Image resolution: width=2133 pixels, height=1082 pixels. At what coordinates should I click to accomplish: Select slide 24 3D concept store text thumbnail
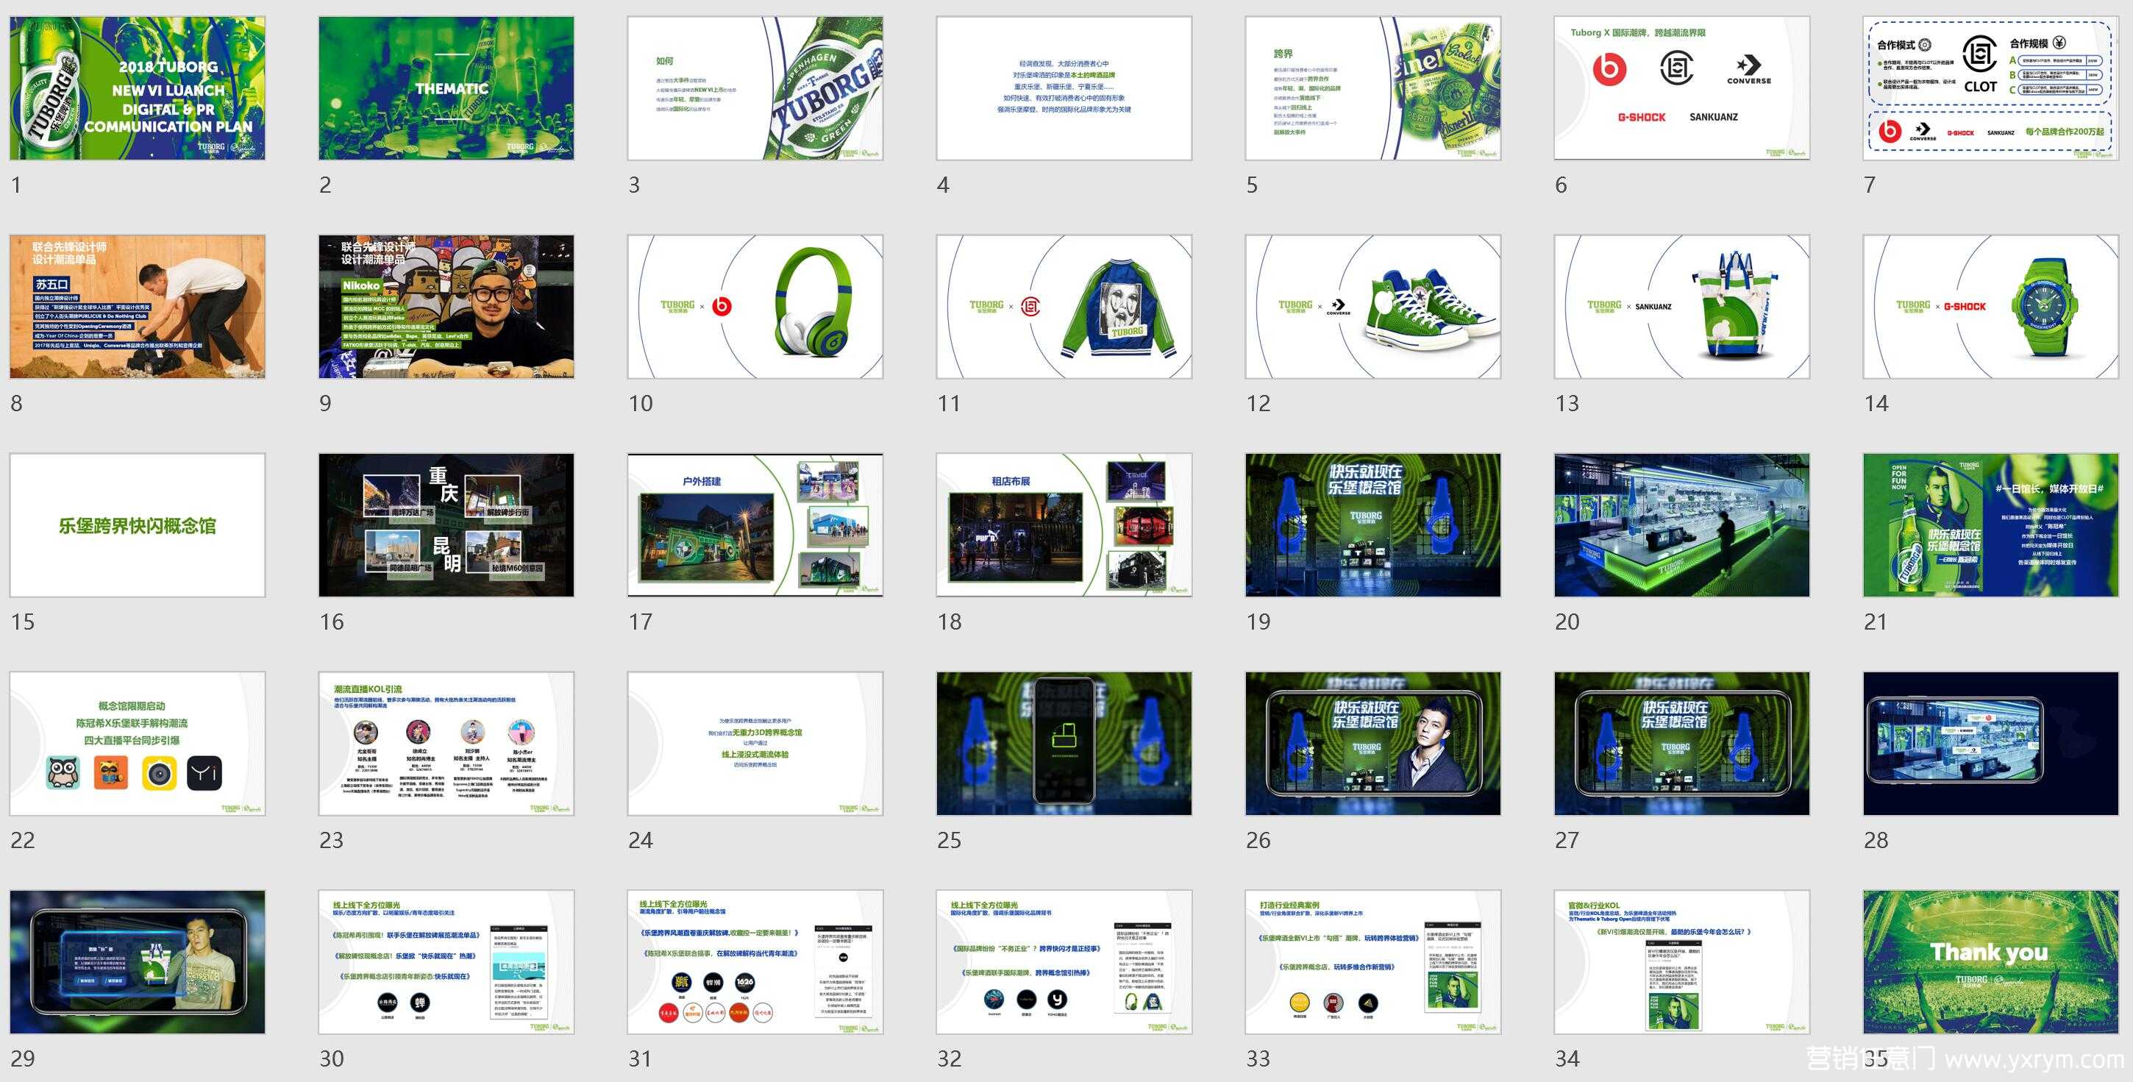[755, 744]
